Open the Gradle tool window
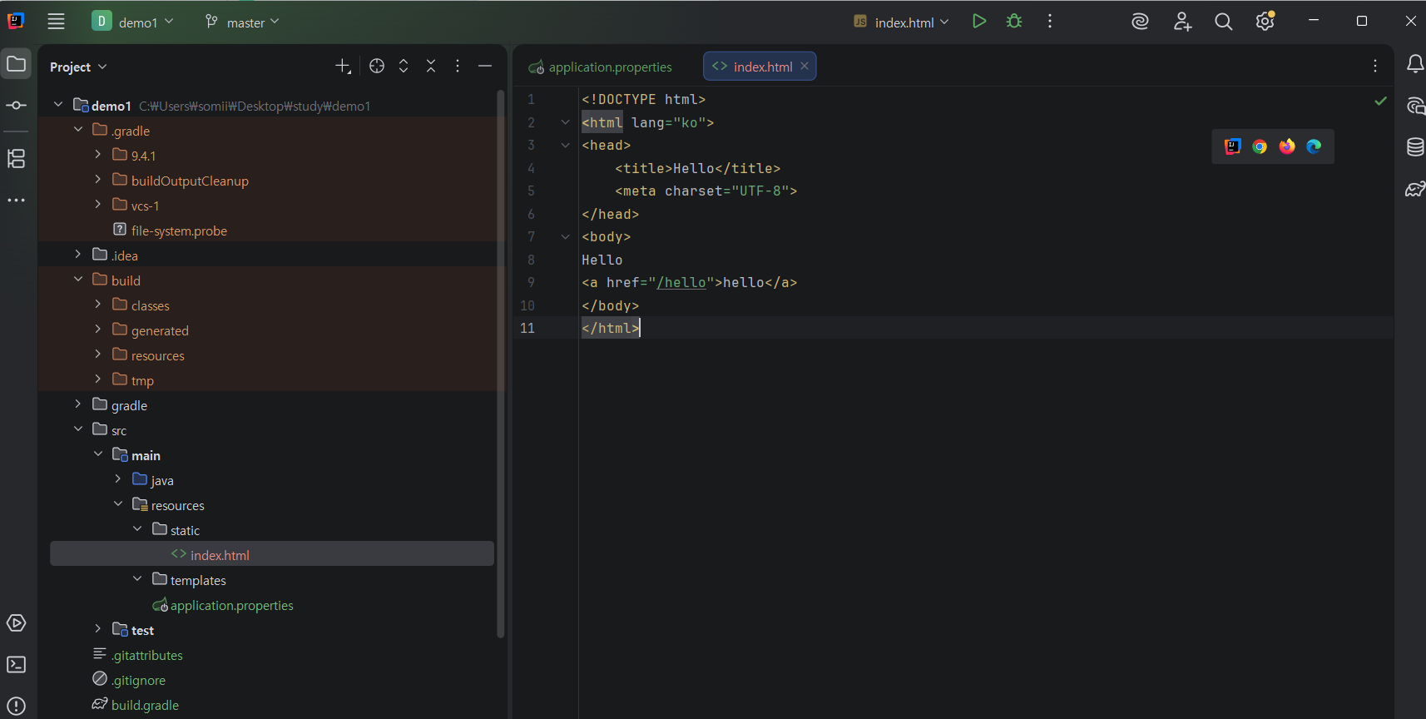The image size is (1426, 719). point(1414,190)
